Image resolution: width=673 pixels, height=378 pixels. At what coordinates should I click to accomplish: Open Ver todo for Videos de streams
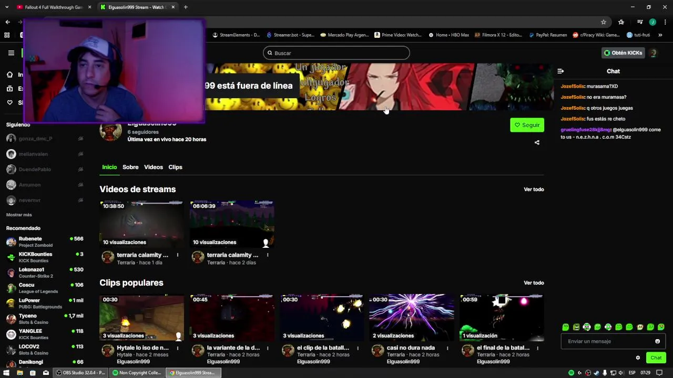534,189
